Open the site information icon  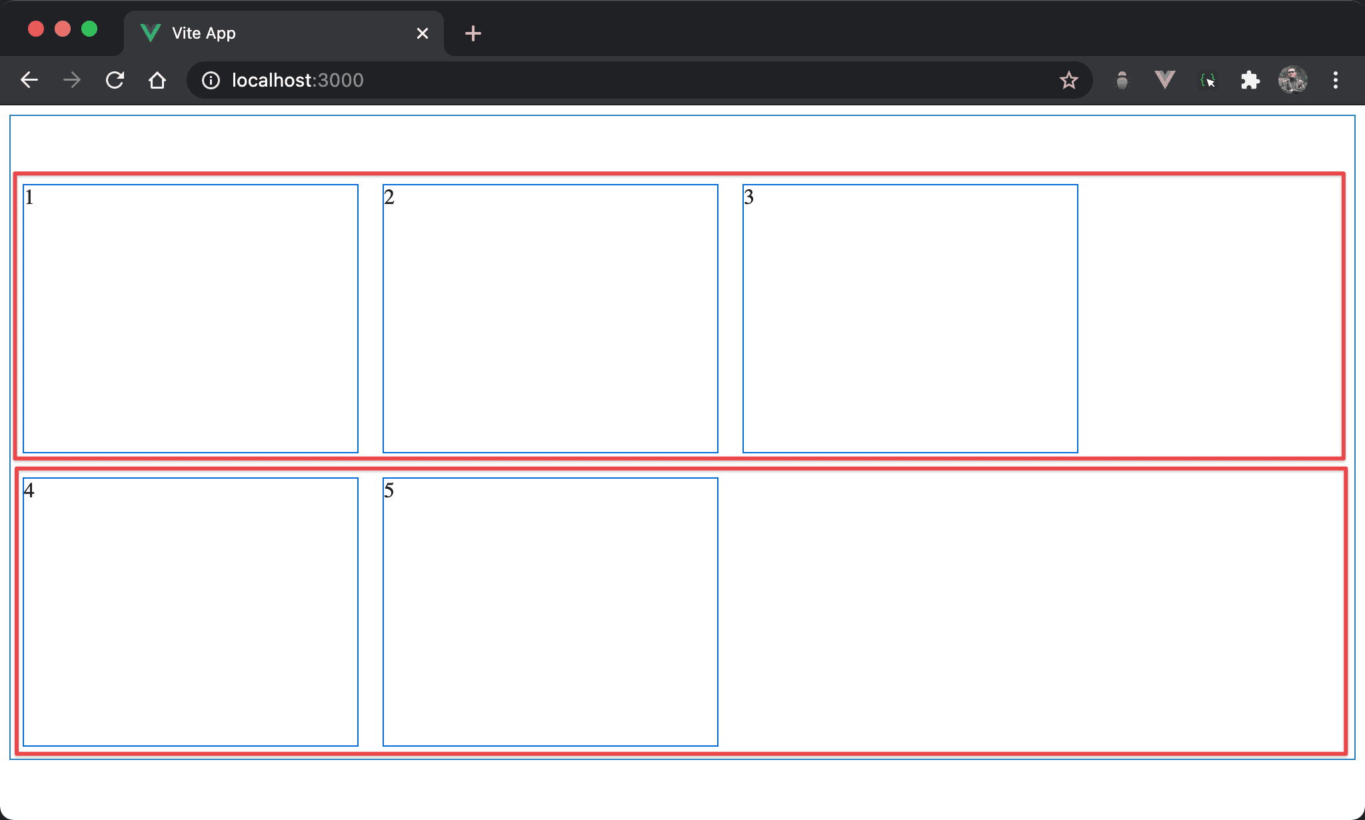pyautogui.click(x=211, y=80)
